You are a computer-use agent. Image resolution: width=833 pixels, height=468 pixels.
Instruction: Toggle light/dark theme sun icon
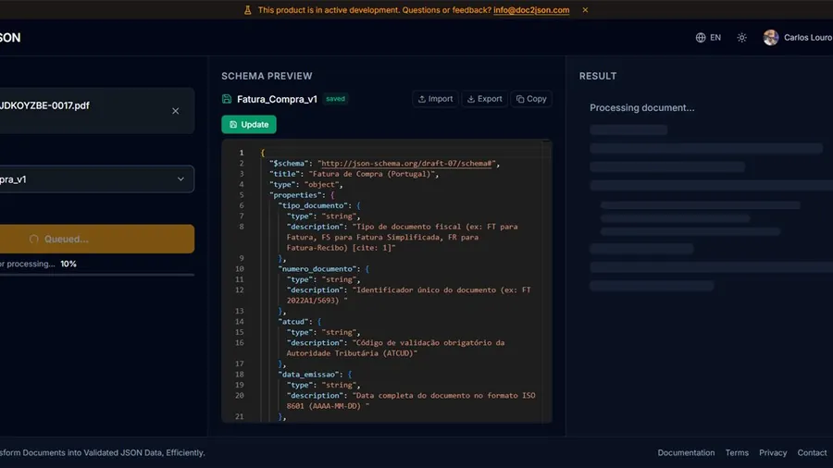click(x=742, y=38)
